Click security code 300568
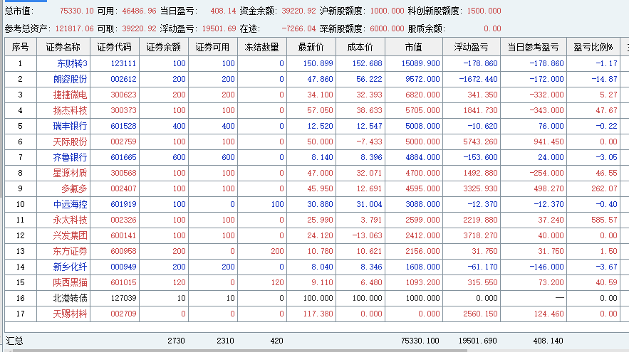The height and width of the screenshot is (352, 629). pyautogui.click(x=123, y=173)
